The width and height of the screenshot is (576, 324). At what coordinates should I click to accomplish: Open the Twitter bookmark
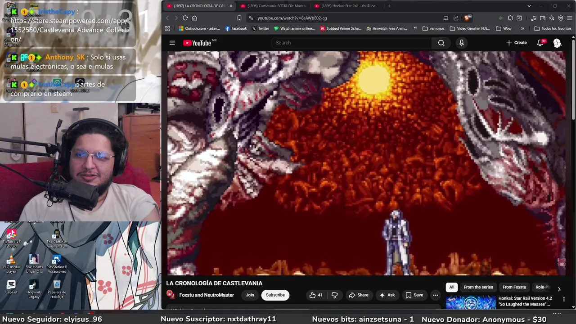[260, 28]
